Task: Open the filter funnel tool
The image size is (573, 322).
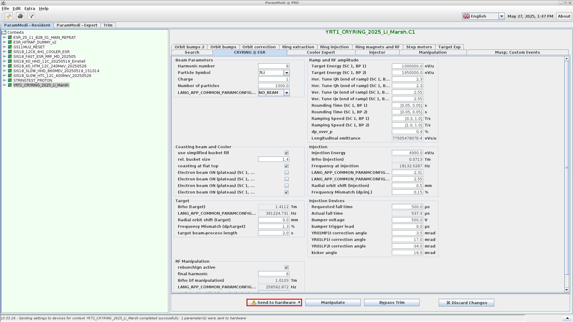Action: pyautogui.click(x=31, y=16)
